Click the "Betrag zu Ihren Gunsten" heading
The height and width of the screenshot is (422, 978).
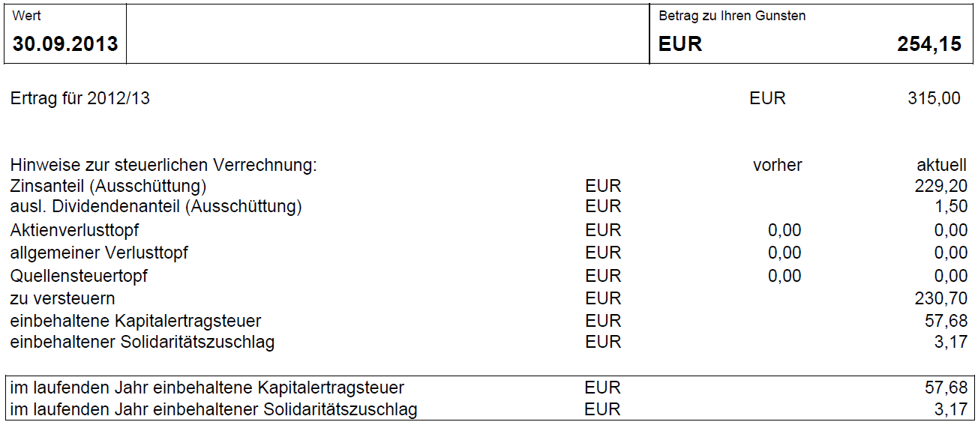tap(732, 16)
